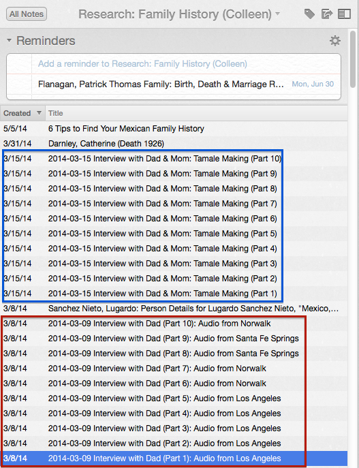The image size is (359, 468).
Task: Select Tamale Making (Part 8) note
Action: point(174,189)
